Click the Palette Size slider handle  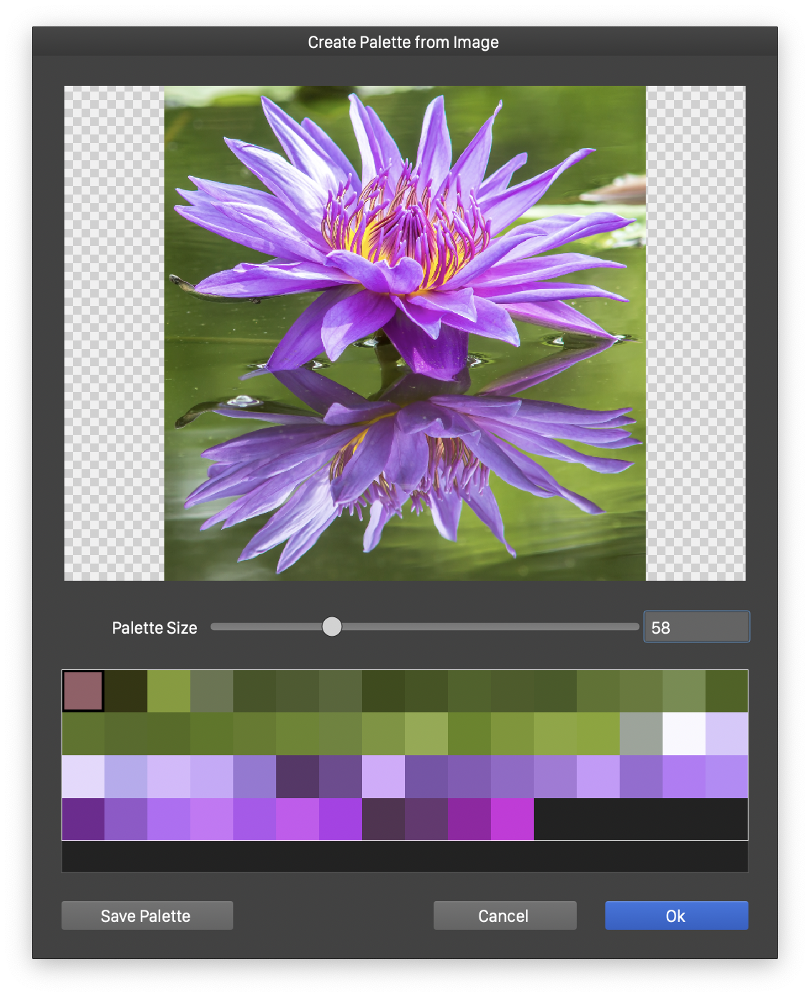point(332,627)
